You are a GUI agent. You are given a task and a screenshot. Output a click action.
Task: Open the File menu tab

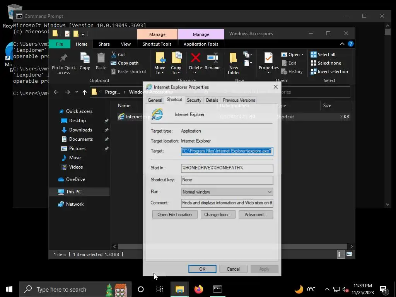(x=59, y=44)
